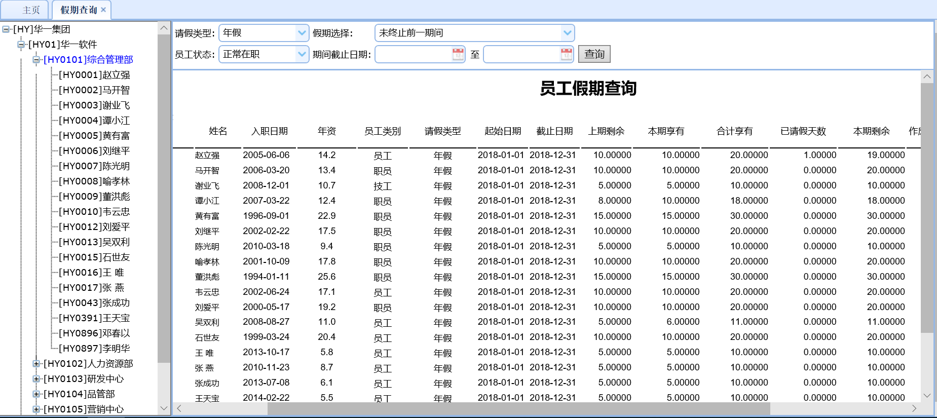This screenshot has height=418, width=937.
Task: Select [HY0101]综合管理部 in the tree
Action: 88,60
